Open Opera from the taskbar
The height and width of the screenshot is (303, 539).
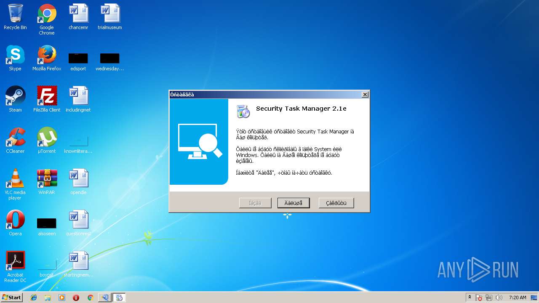(76, 298)
